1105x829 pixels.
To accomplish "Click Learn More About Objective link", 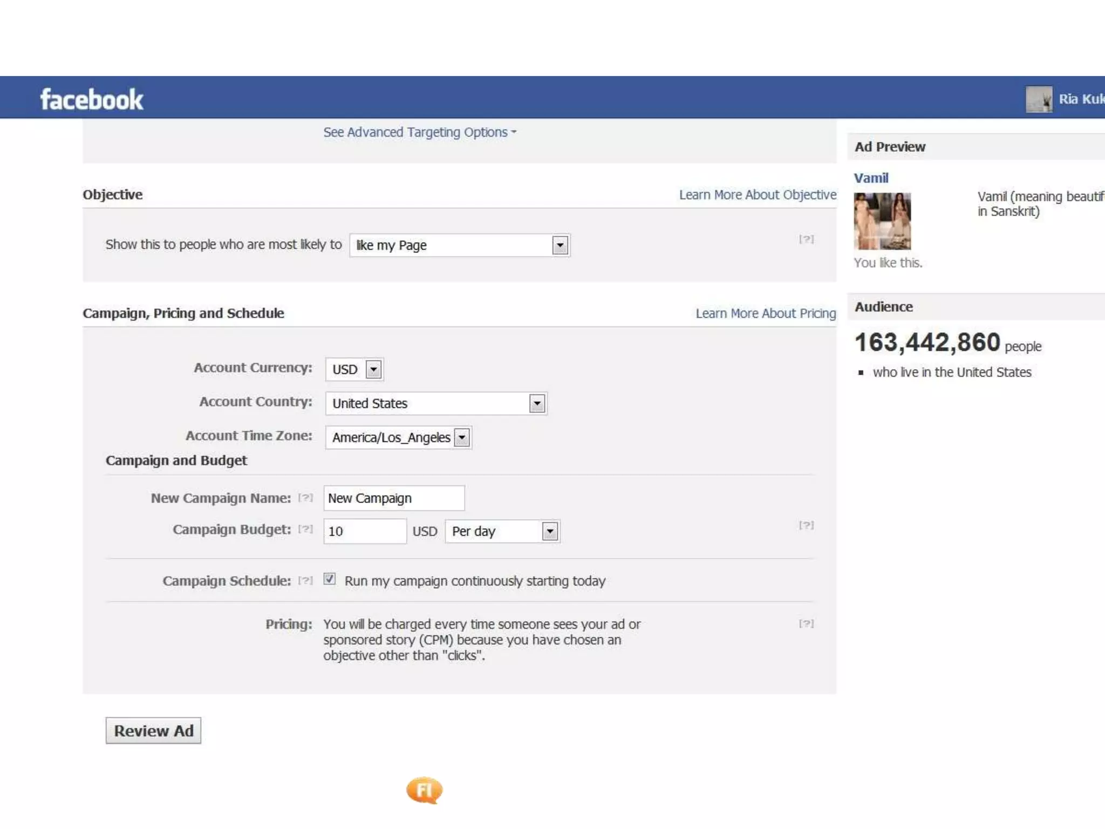I will (x=758, y=195).
